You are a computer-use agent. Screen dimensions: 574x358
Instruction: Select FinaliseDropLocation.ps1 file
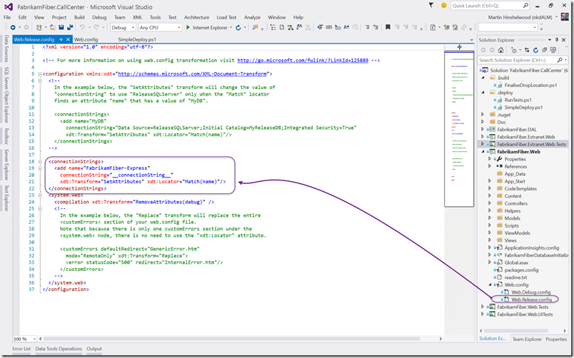[x=530, y=85]
